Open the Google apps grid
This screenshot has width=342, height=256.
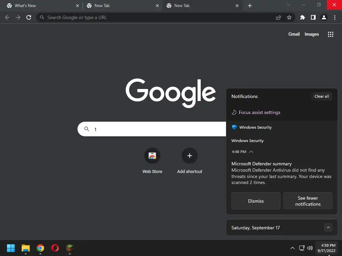pyautogui.click(x=331, y=34)
